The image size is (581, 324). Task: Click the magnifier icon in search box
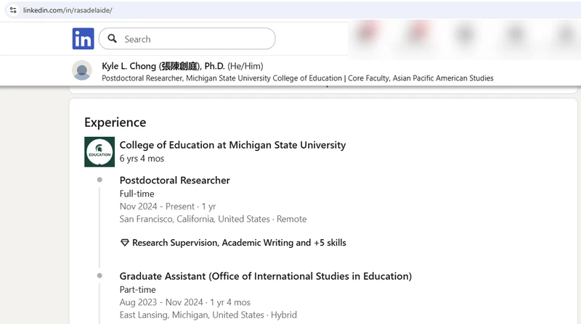pyautogui.click(x=113, y=38)
